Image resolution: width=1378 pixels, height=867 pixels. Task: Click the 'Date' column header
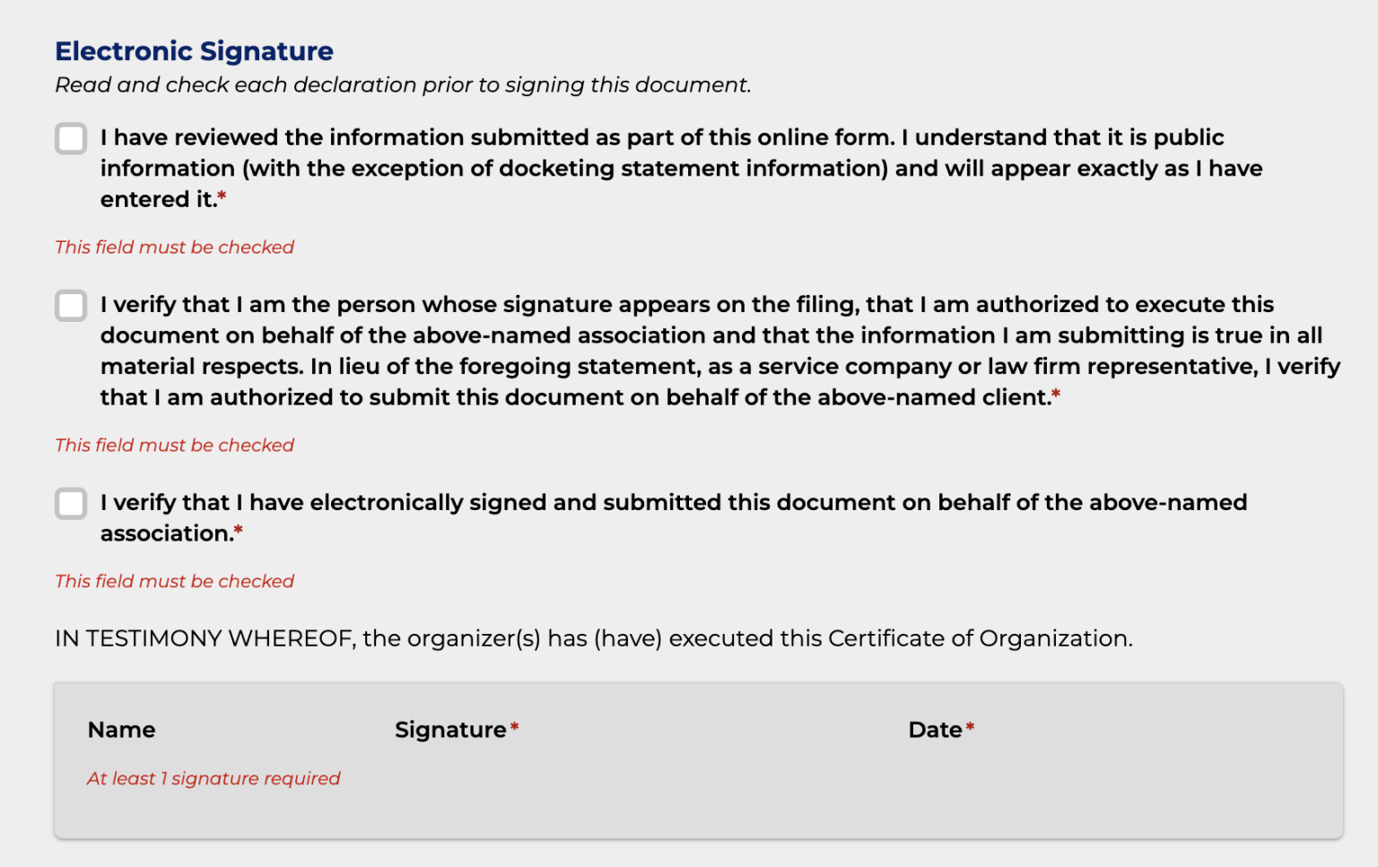coord(935,730)
